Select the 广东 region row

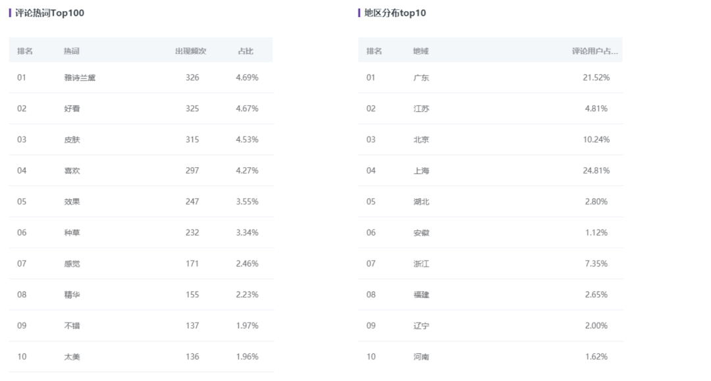(421, 78)
